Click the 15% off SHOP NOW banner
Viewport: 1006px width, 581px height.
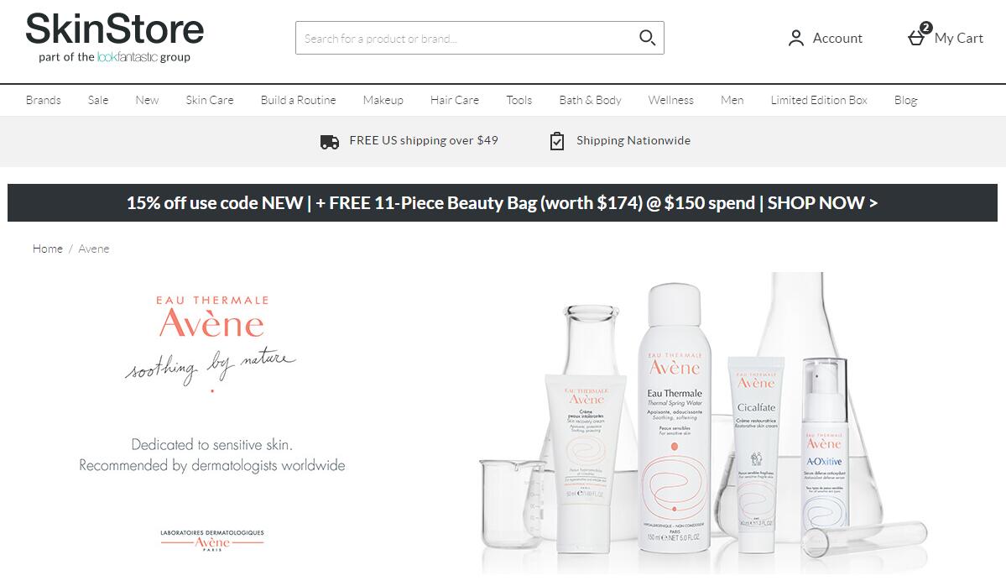(x=503, y=203)
